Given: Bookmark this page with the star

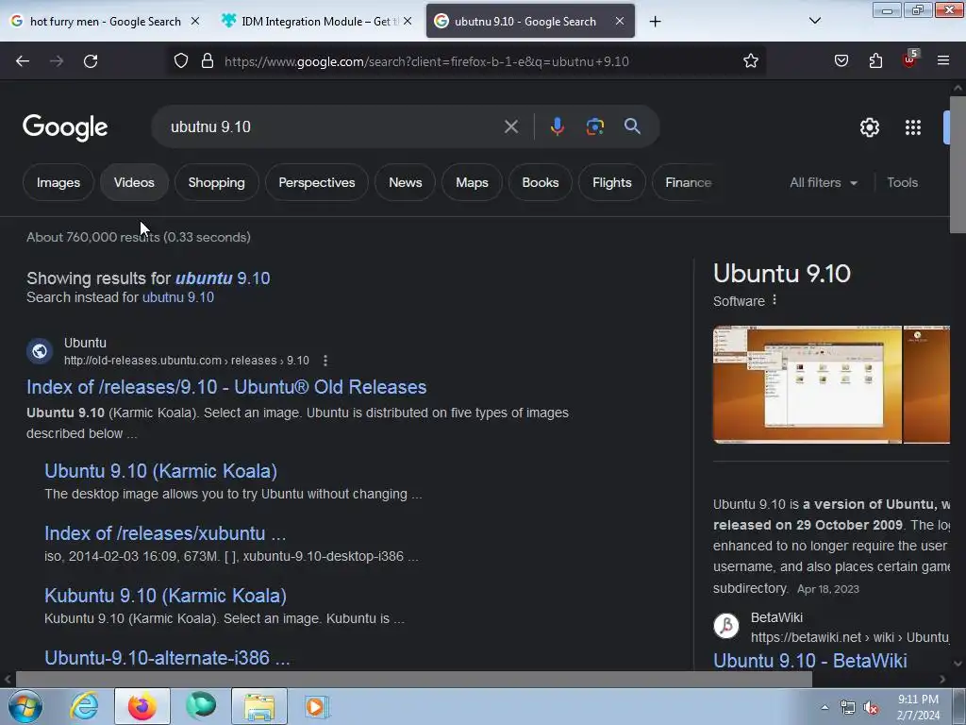Looking at the screenshot, I should pos(750,61).
